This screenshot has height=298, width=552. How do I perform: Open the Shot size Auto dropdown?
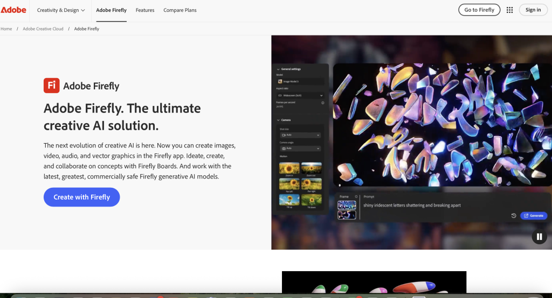click(x=300, y=136)
